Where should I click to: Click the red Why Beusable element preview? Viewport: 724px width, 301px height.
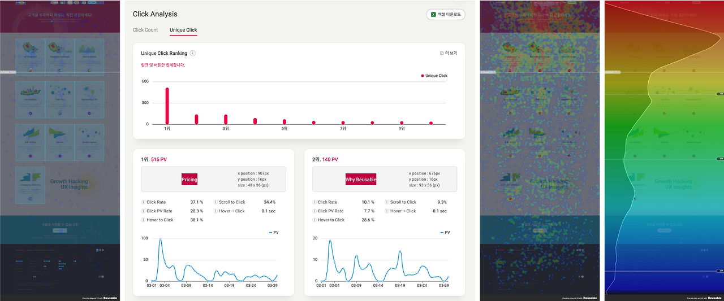(361, 180)
